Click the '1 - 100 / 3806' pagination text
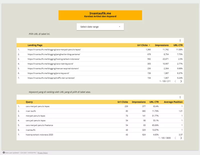The height and width of the screenshot is (155, 200). coord(164,138)
